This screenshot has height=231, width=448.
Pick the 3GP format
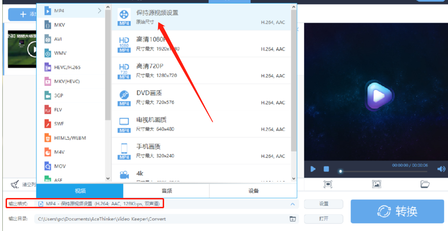(x=70, y=95)
